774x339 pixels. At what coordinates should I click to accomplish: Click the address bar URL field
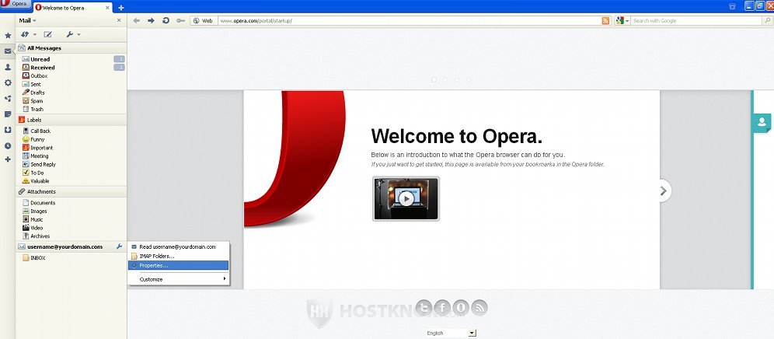click(409, 21)
